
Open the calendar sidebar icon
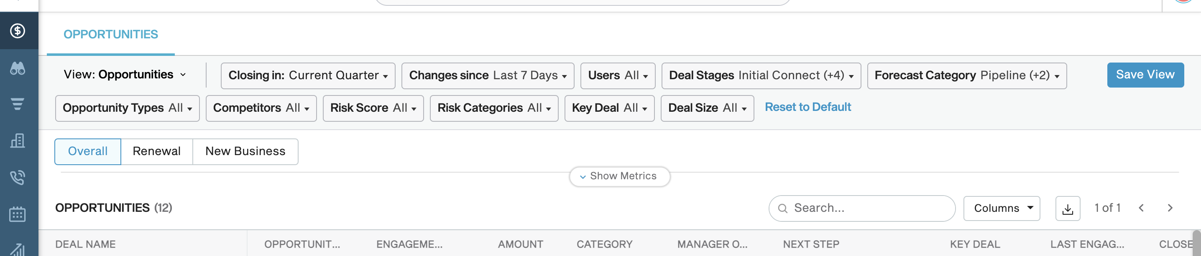[18, 214]
